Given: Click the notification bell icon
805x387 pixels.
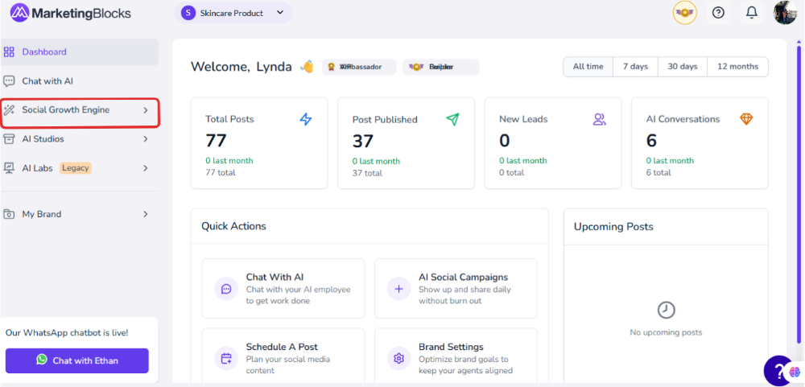Looking at the screenshot, I should click(x=752, y=13).
